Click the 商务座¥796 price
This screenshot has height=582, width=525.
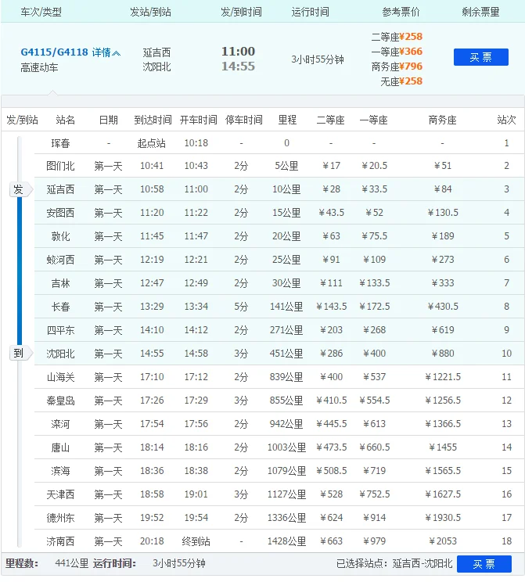(x=397, y=66)
